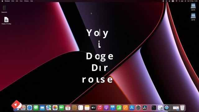The width and height of the screenshot is (199, 112).
Task: Open Numbers from the dock
Action: click(x=119, y=108)
